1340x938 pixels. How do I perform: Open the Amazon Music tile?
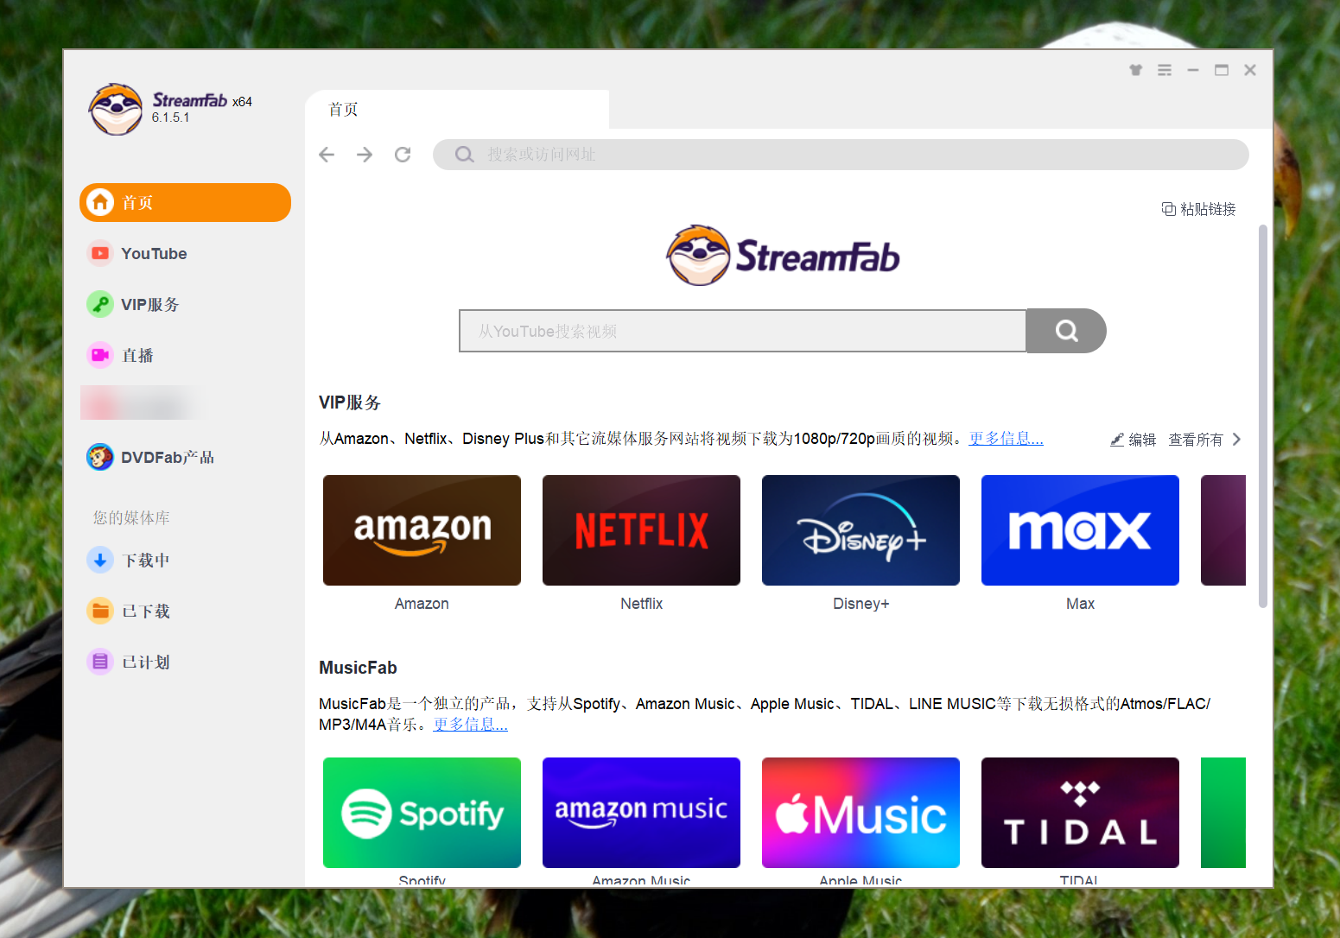641,813
